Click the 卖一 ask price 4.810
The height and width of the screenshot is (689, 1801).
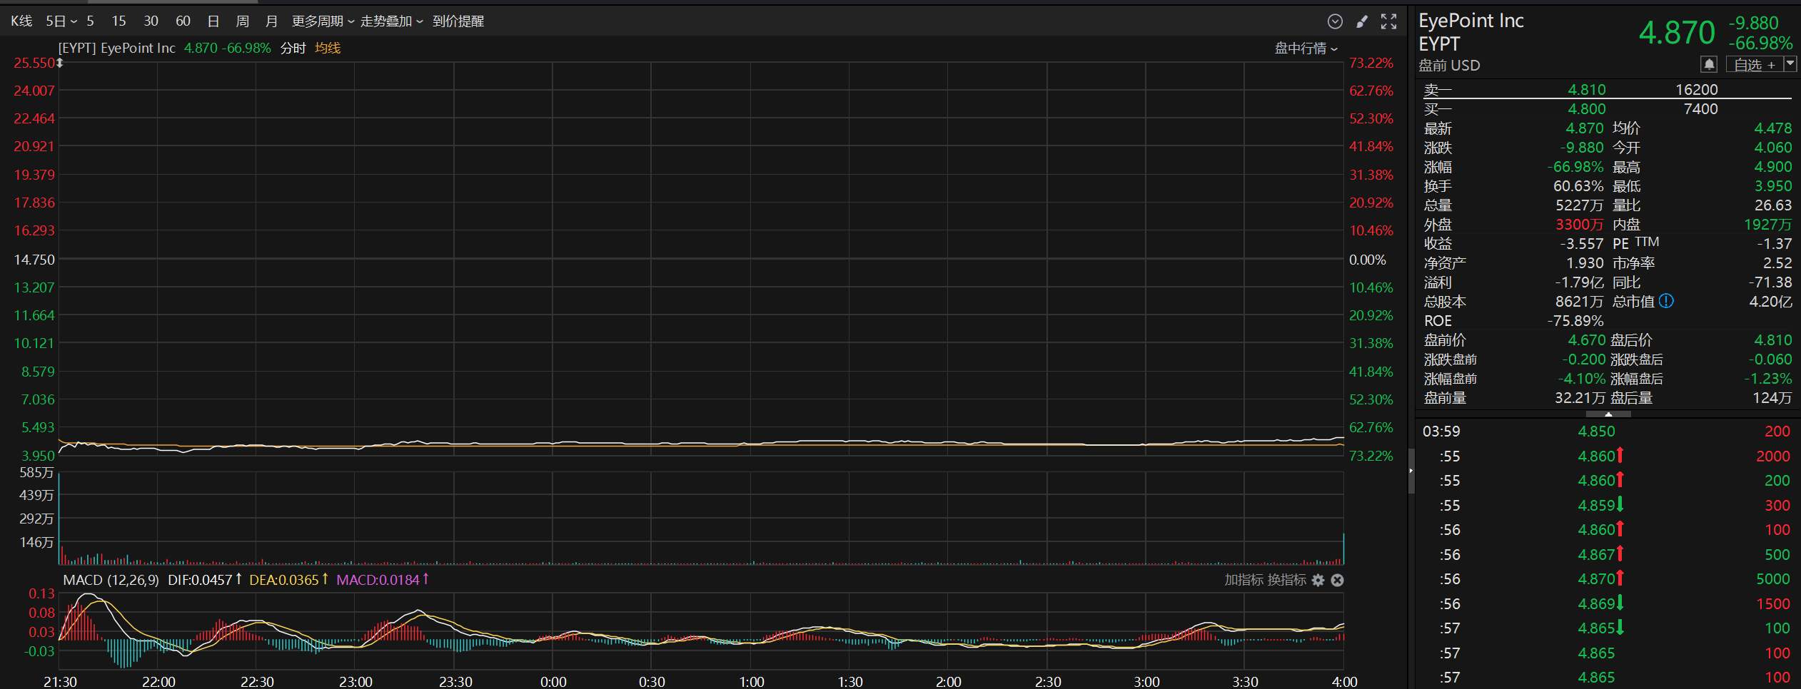tap(1586, 90)
